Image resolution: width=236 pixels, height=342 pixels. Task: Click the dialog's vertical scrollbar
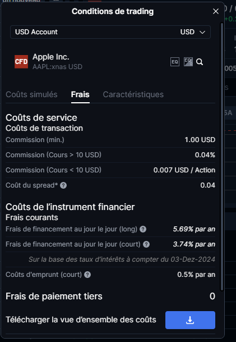point(222,157)
